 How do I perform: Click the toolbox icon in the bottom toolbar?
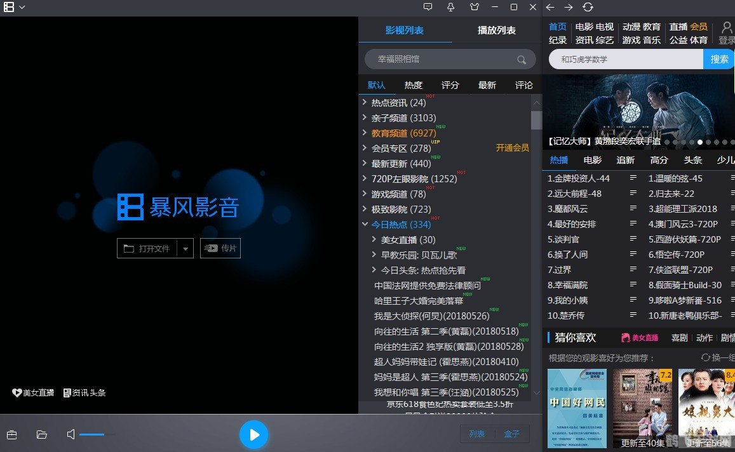pyautogui.click(x=13, y=434)
